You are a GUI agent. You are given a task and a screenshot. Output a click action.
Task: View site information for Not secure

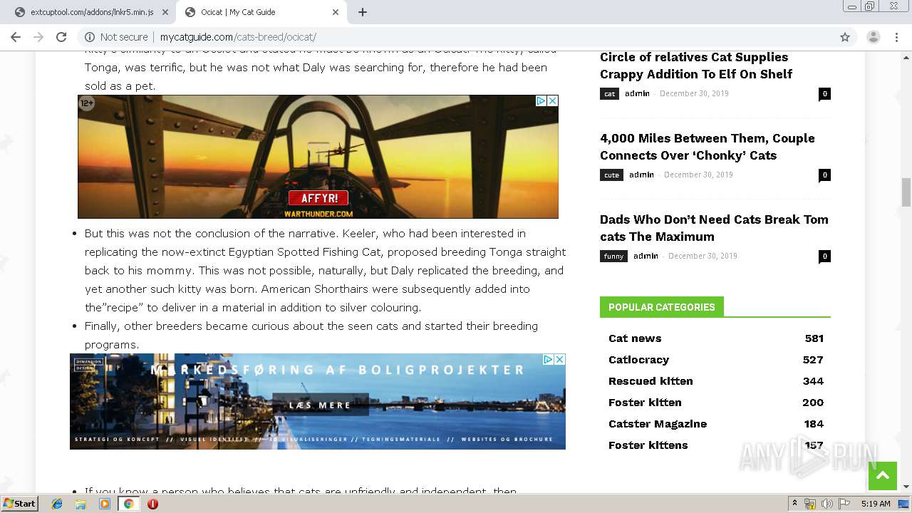click(x=117, y=37)
